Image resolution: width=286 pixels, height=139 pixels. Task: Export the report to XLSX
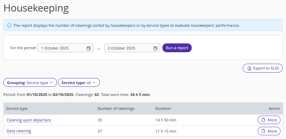point(263,68)
